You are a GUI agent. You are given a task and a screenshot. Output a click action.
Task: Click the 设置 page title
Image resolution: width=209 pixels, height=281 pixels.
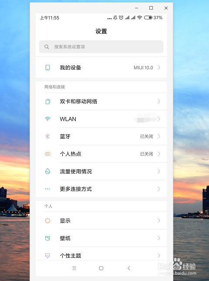(x=101, y=31)
